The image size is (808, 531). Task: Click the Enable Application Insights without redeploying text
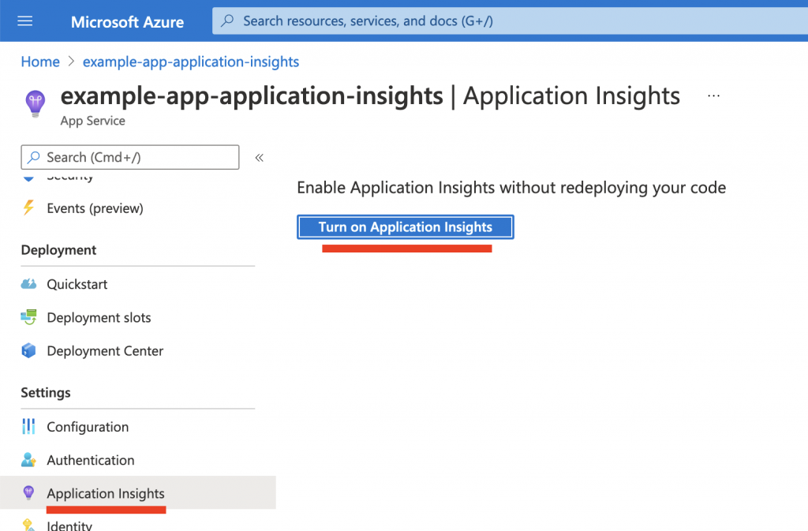511,188
